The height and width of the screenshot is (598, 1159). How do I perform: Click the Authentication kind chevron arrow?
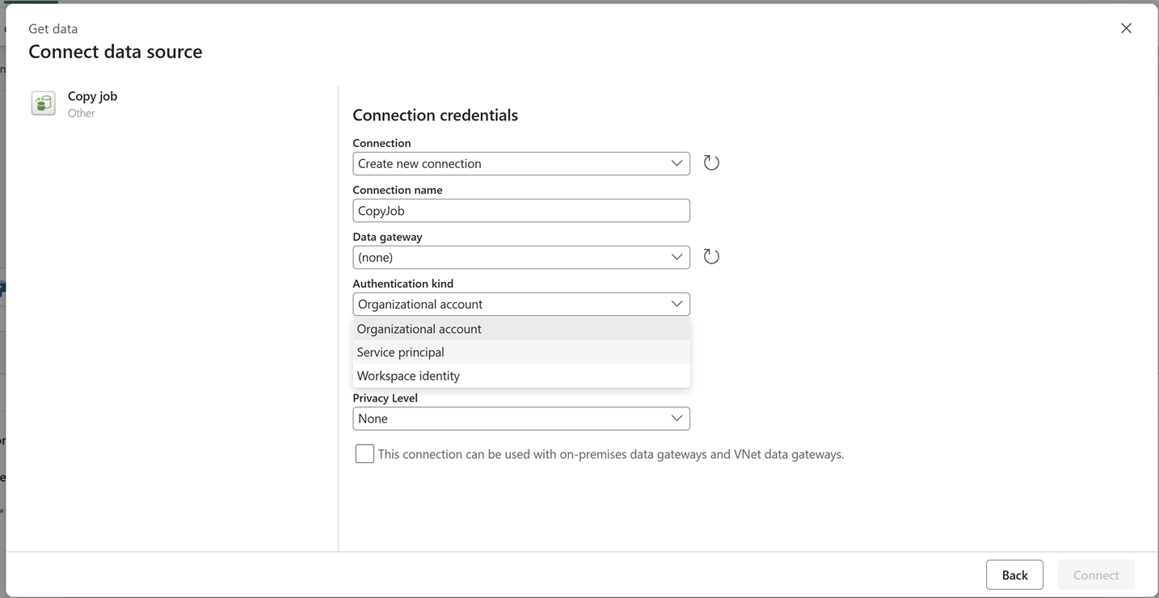pos(676,304)
